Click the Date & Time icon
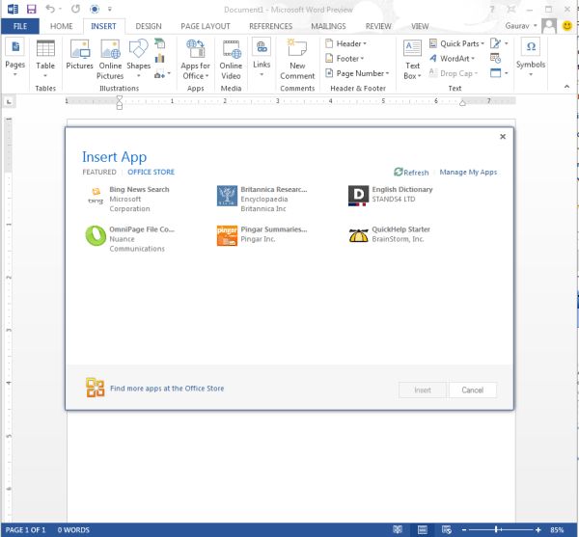 (495, 58)
